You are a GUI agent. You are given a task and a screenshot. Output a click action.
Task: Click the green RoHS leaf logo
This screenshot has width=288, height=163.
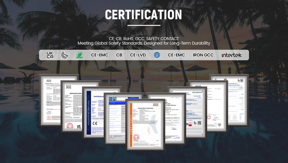[x=79, y=55]
